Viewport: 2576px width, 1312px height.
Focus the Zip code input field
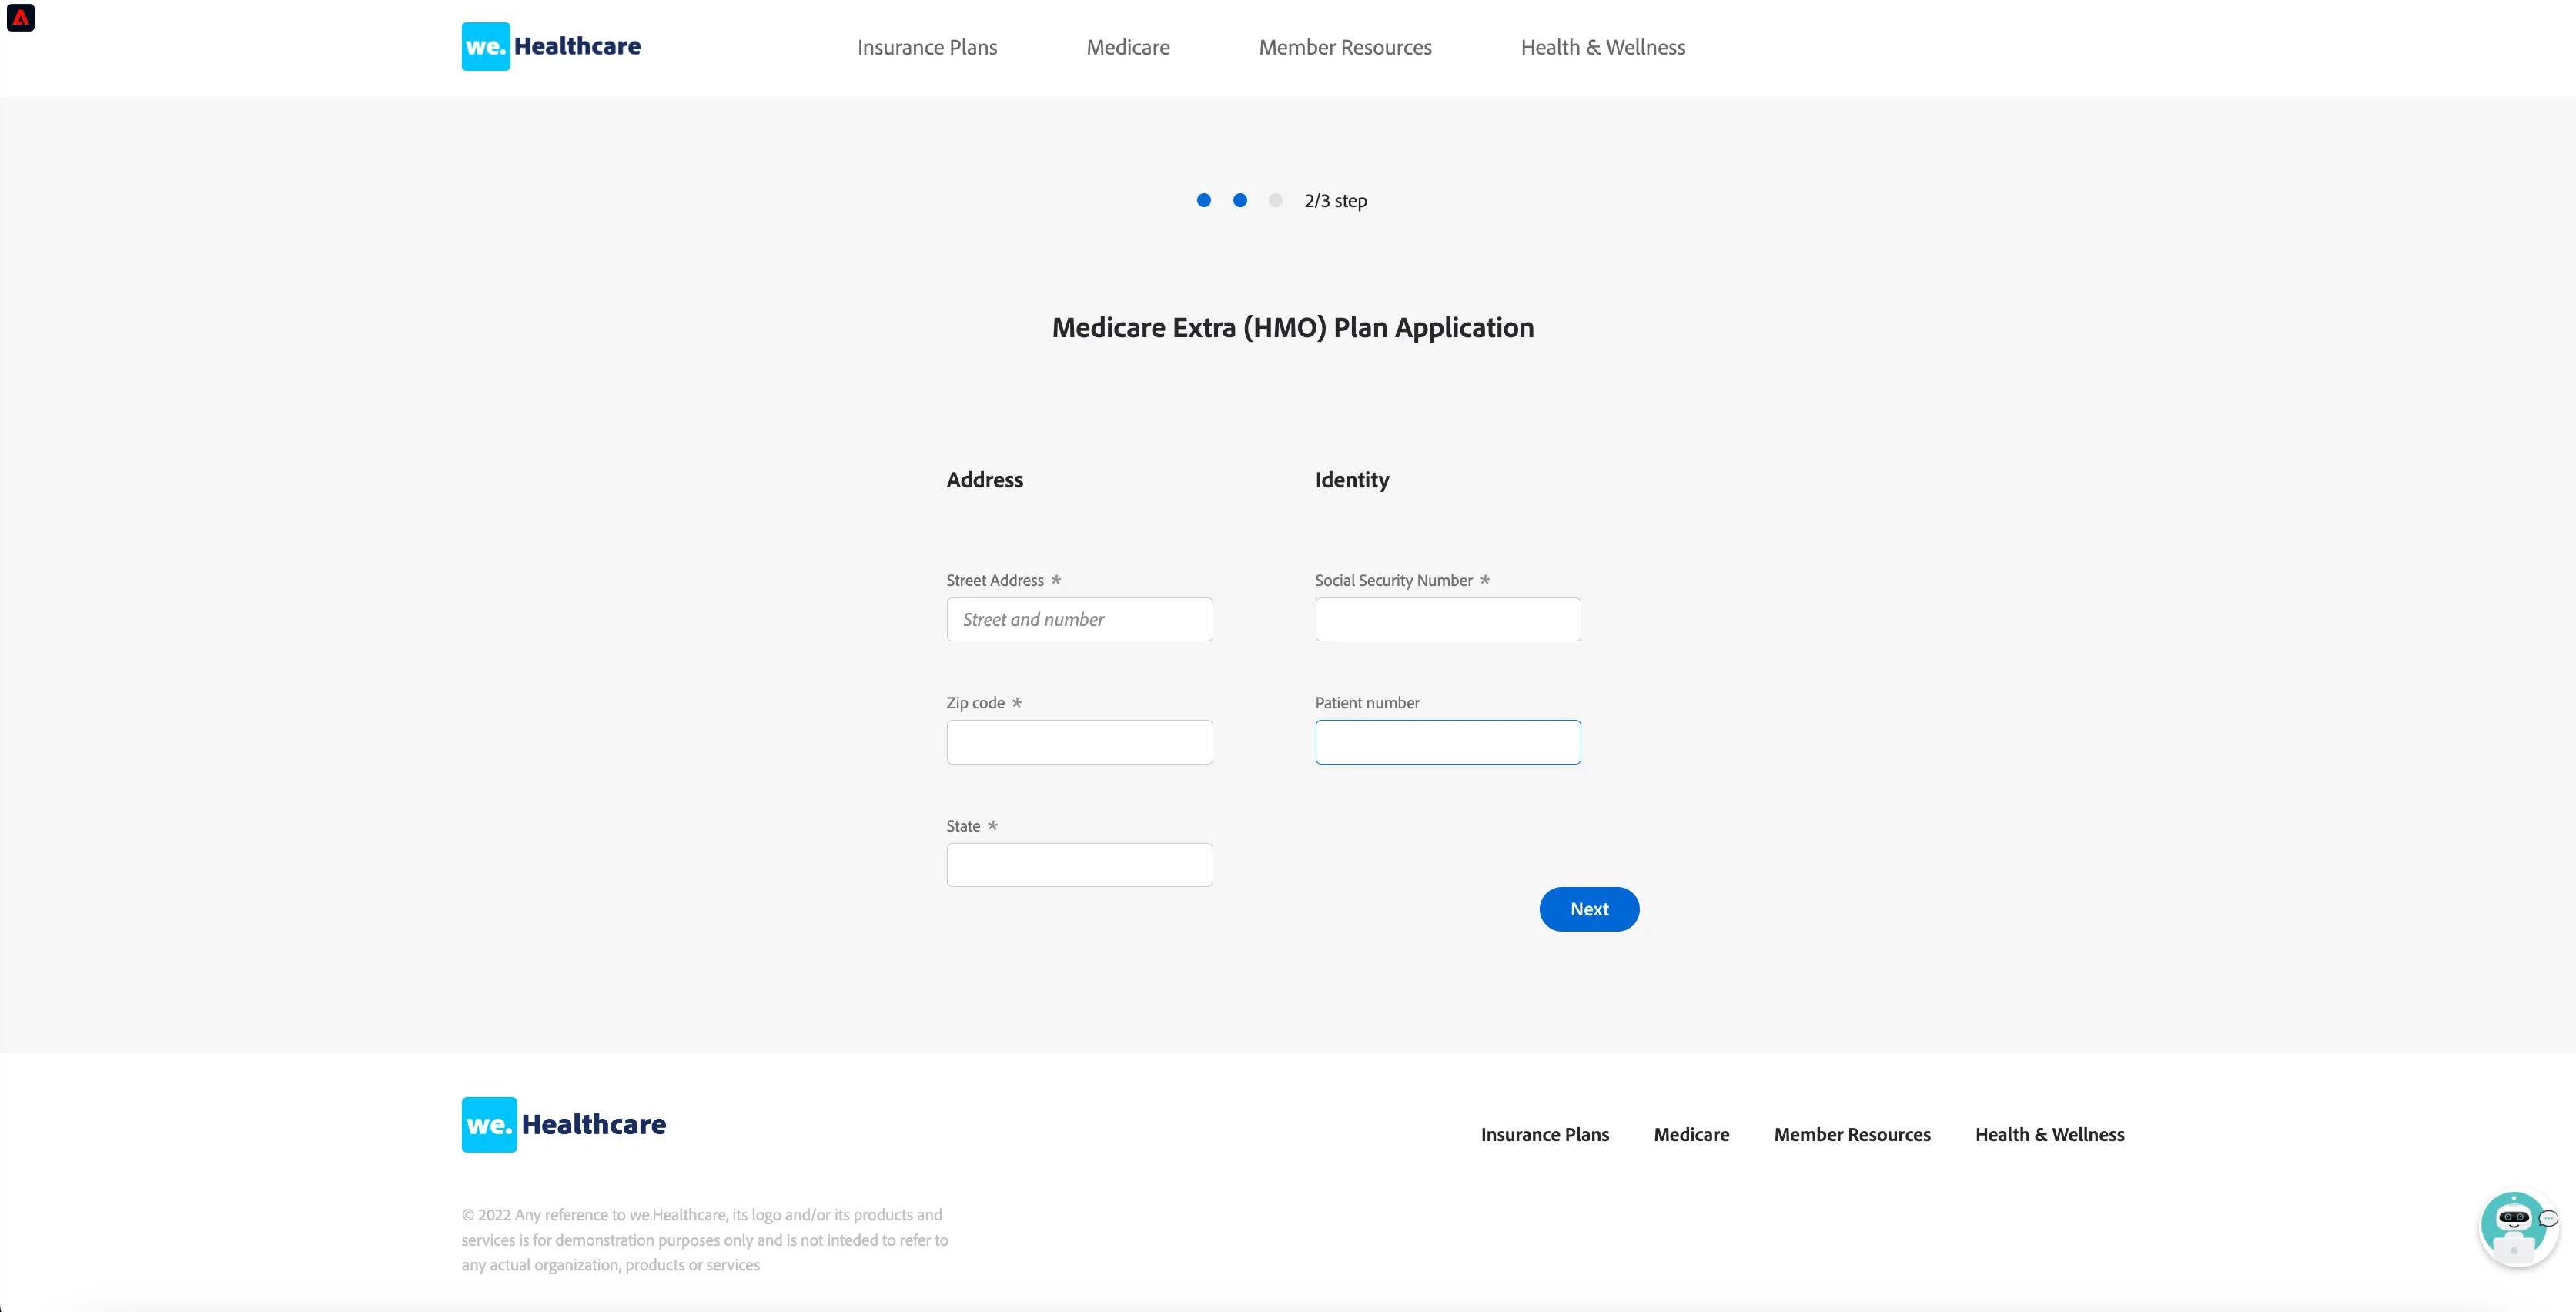1080,742
